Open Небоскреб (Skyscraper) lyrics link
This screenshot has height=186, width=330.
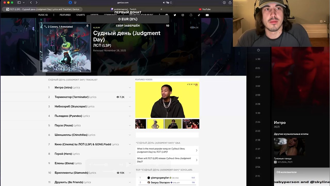click(x=75, y=106)
